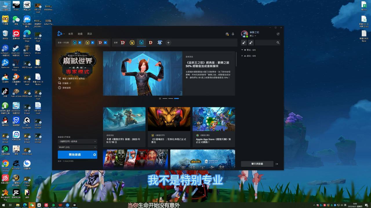This screenshot has height=208, width=371.
Task: Open game settings gear beside play button
Action: tap(94, 155)
